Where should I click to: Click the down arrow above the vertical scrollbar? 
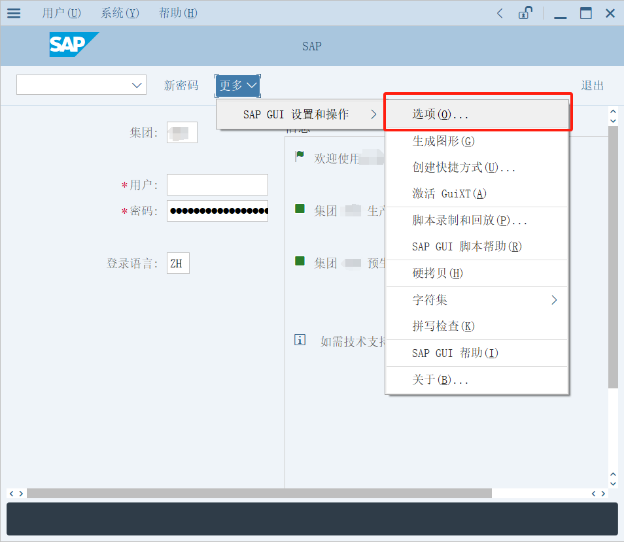click(x=613, y=120)
